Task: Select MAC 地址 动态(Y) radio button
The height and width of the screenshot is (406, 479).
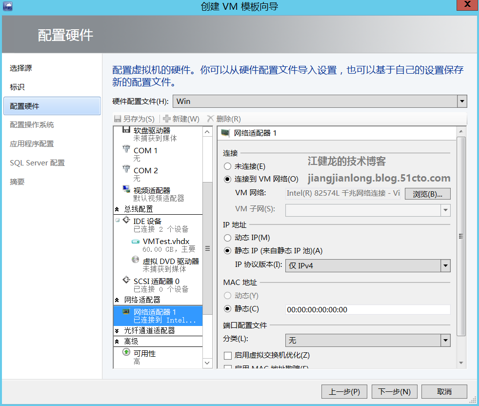Action: (x=227, y=296)
